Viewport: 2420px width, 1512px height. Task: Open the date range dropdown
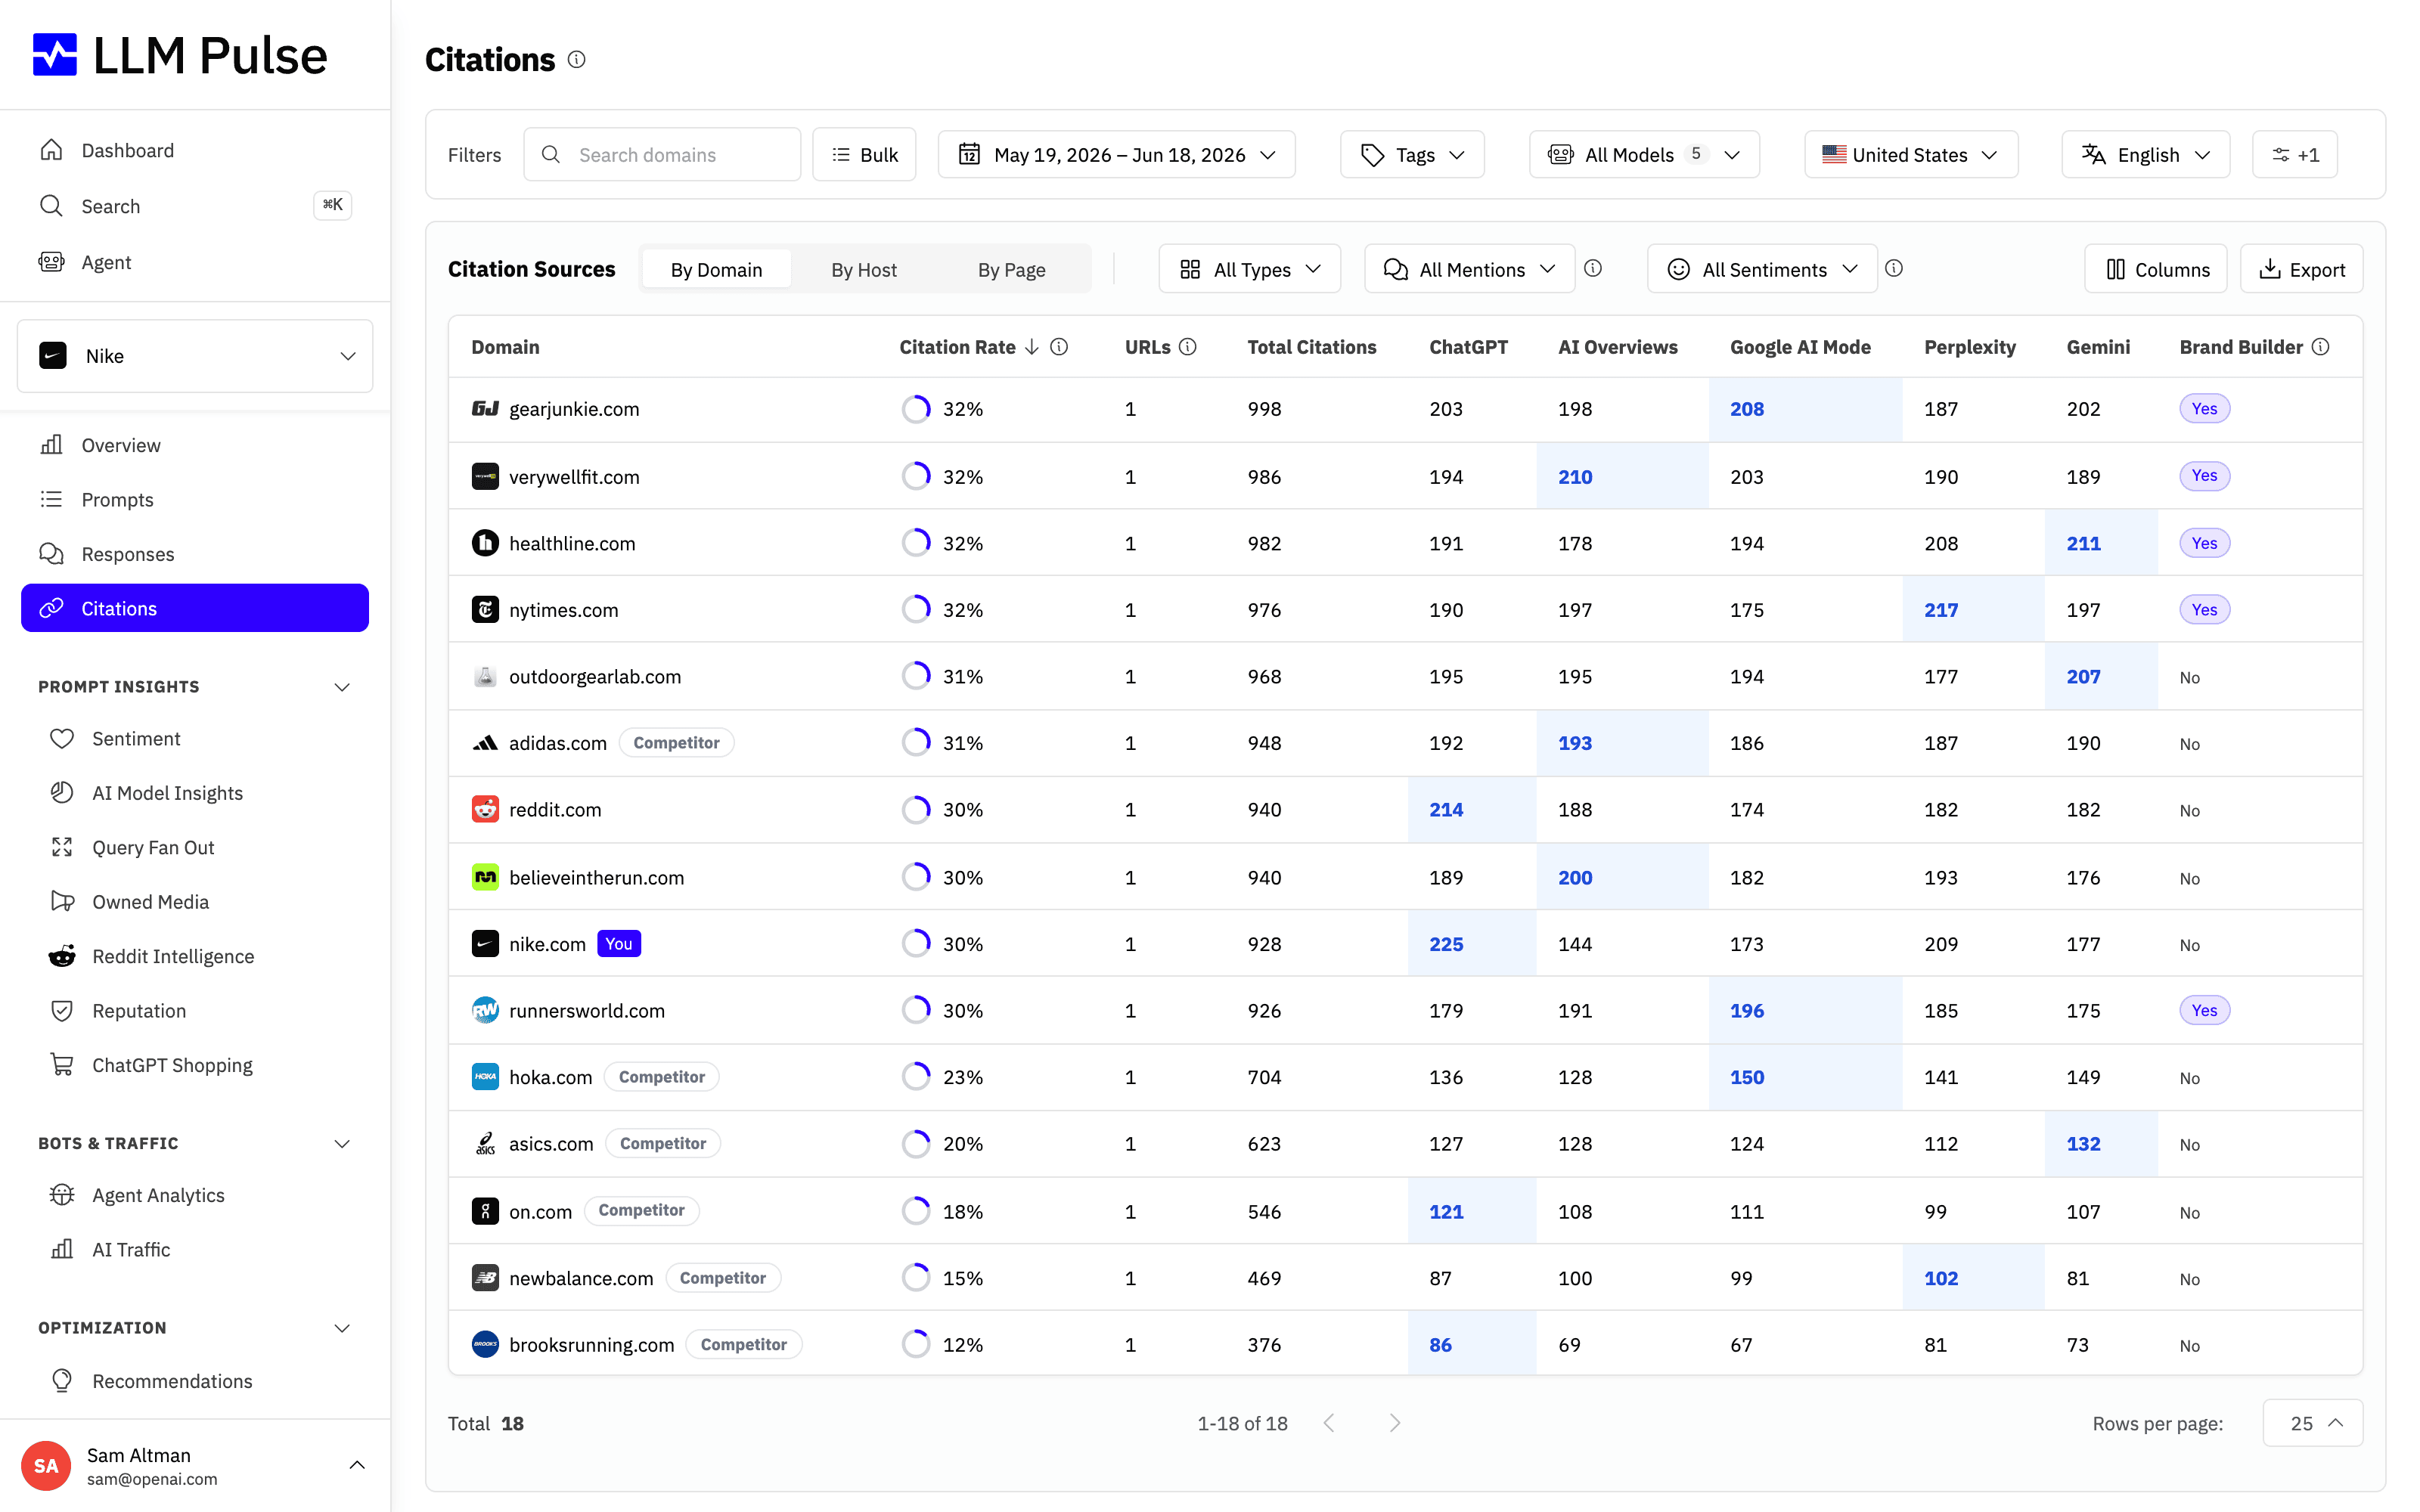[1117, 155]
